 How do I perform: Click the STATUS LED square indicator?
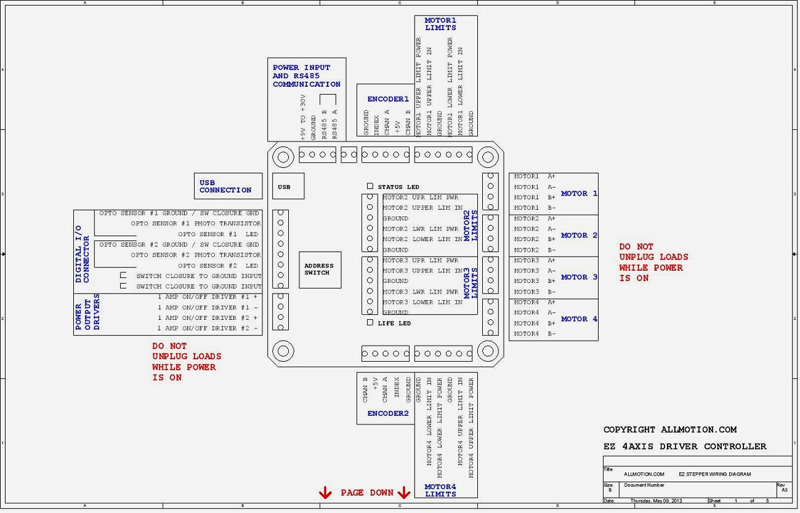point(370,186)
